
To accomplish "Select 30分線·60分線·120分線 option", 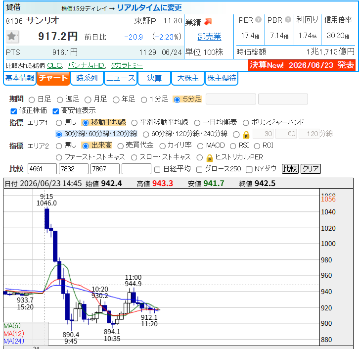I will coord(59,134).
